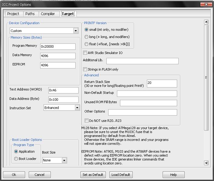Expand the Instruction Set dropdown
214x181 pixels.
[77, 108]
